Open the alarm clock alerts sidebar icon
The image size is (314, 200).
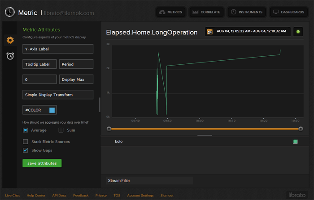click(10, 56)
